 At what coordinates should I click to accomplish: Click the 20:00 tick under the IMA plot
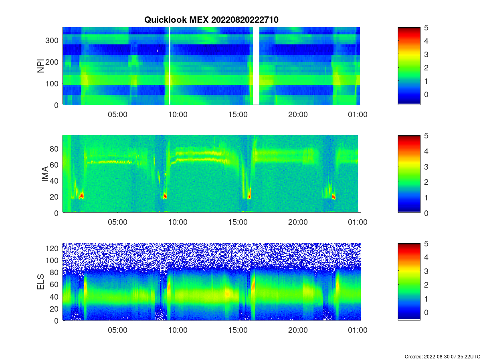(298, 222)
